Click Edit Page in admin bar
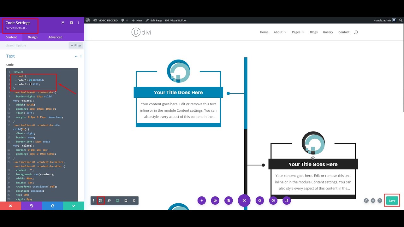The height and width of the screenshot is (227, 404). (154, 20)
